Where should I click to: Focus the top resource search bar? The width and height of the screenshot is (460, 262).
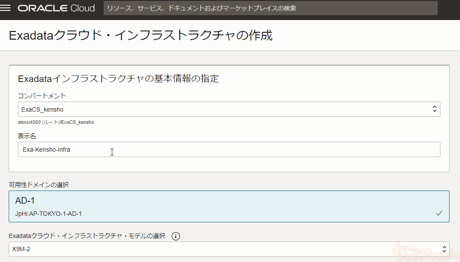[270, 8]
